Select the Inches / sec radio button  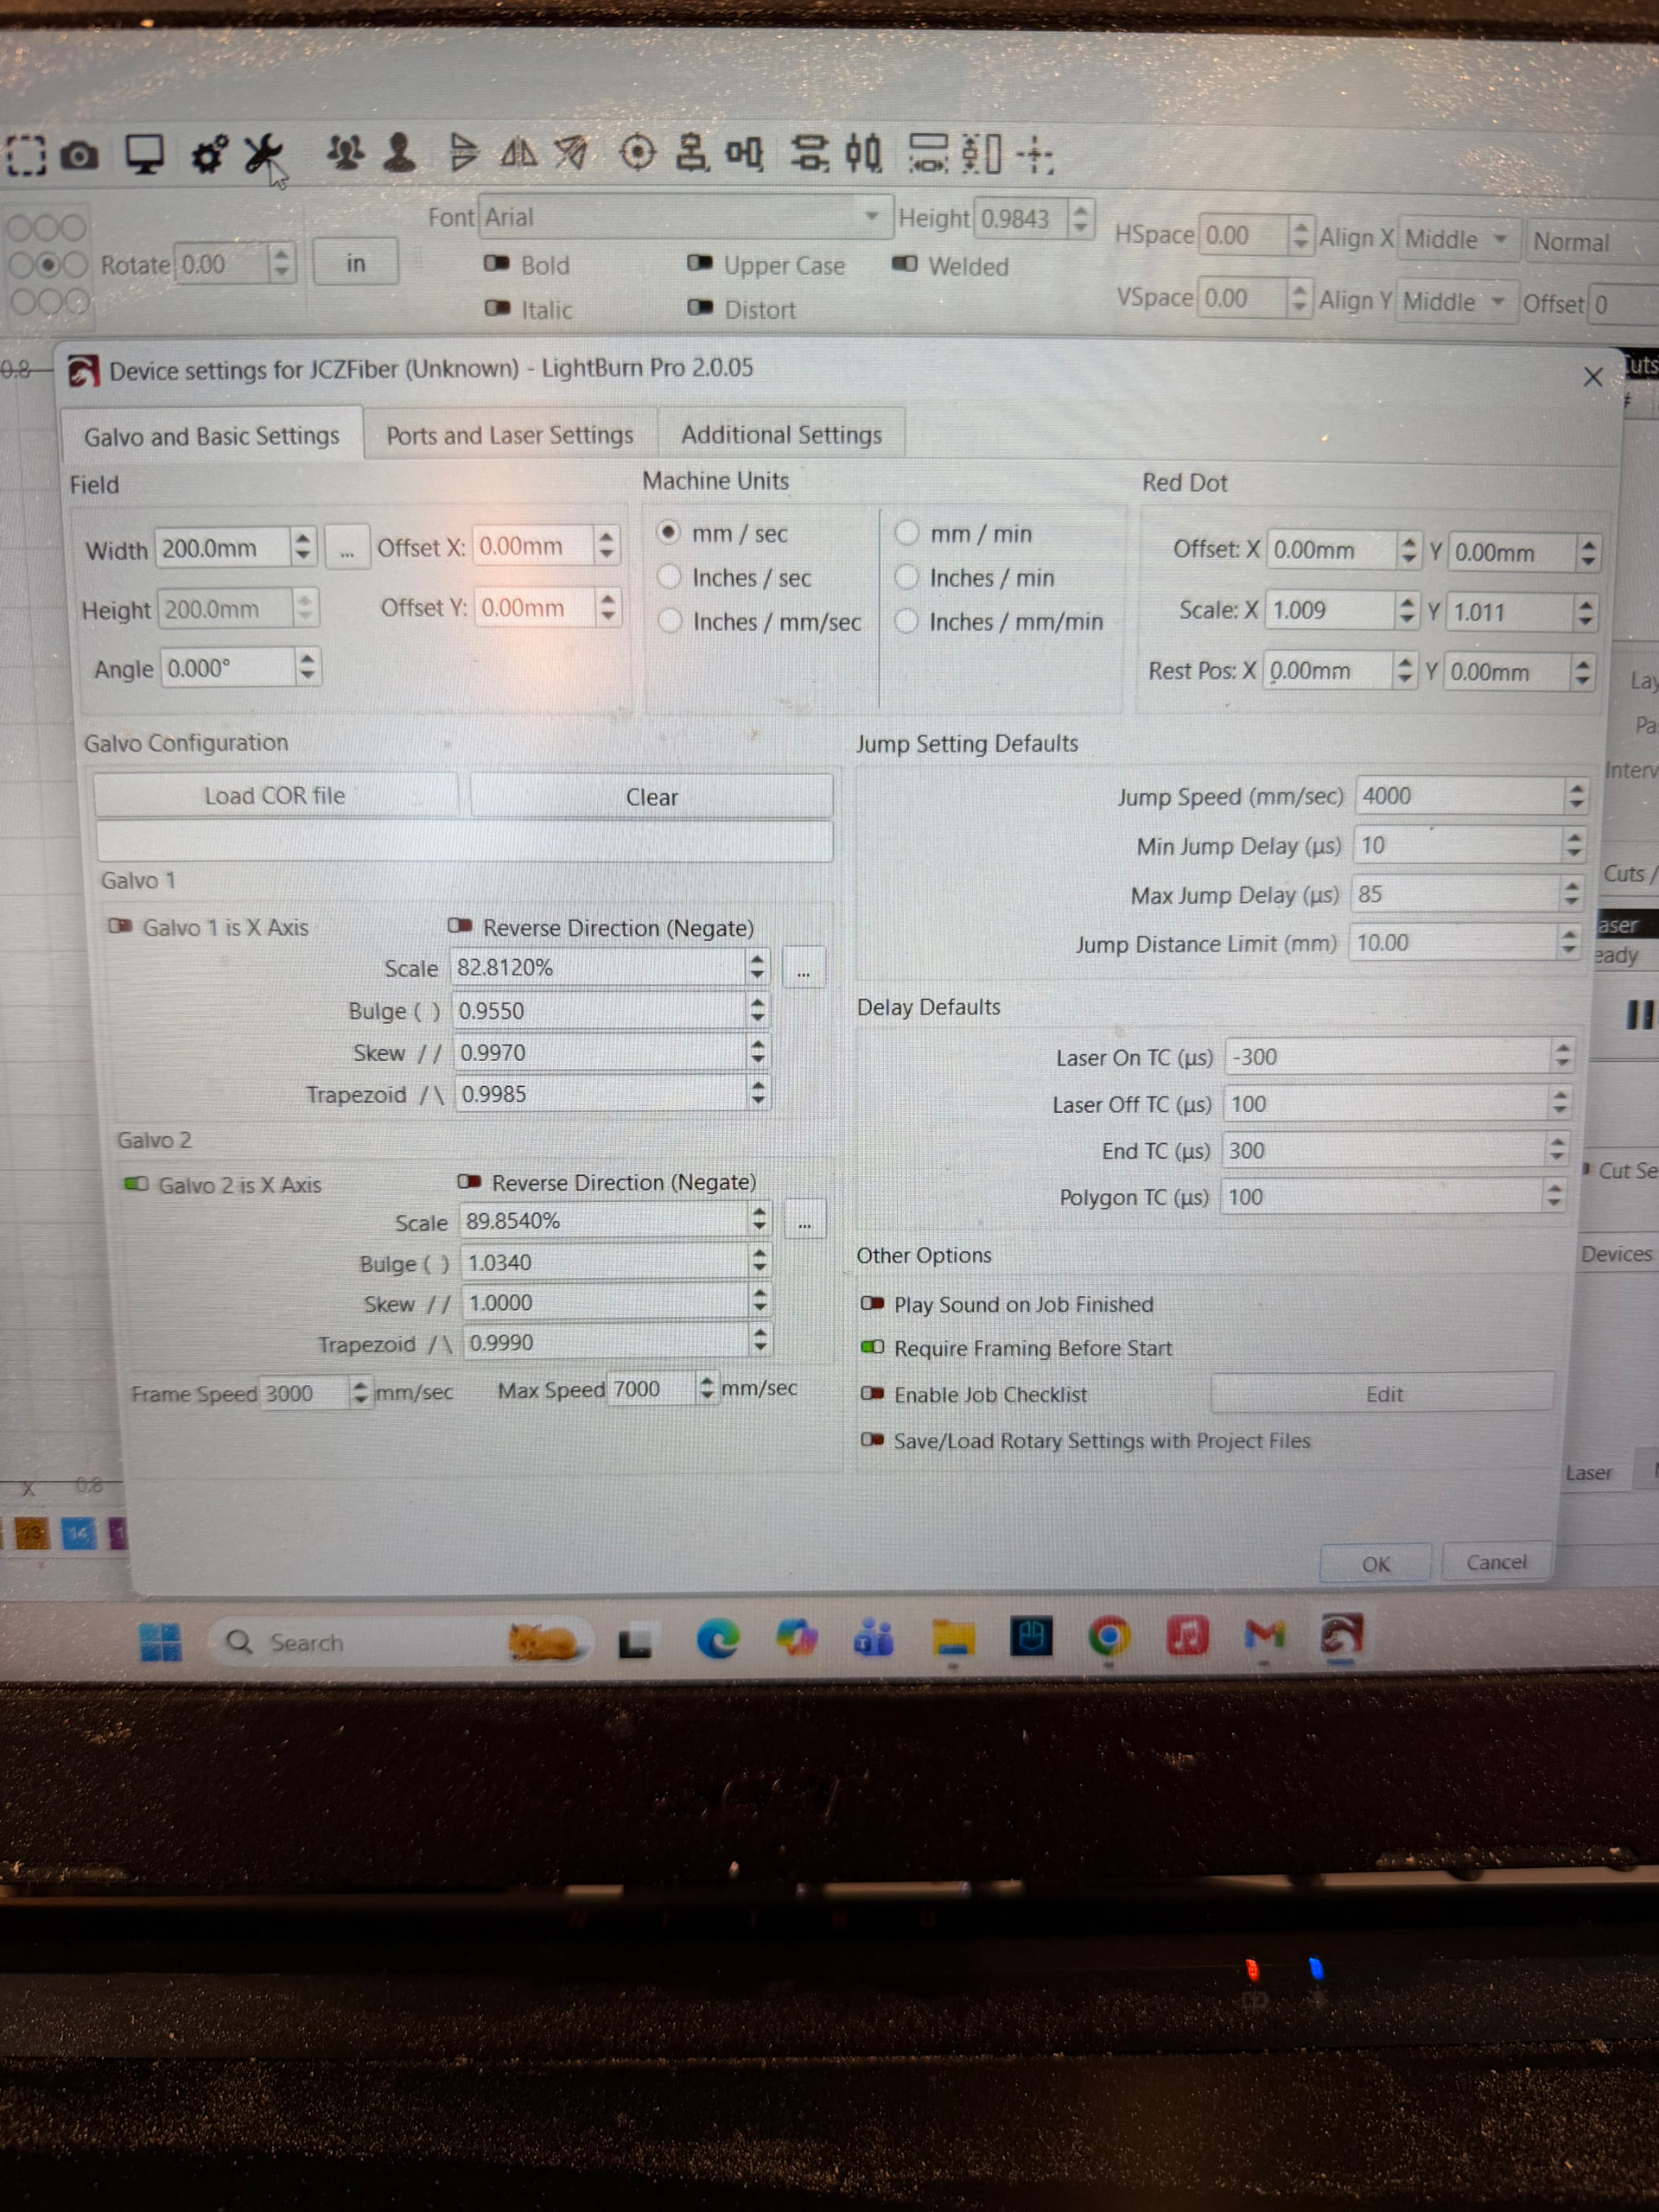tap(670, 577)
